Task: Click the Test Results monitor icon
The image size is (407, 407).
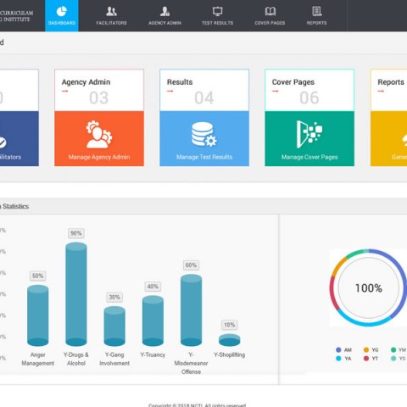Action: 217,11
